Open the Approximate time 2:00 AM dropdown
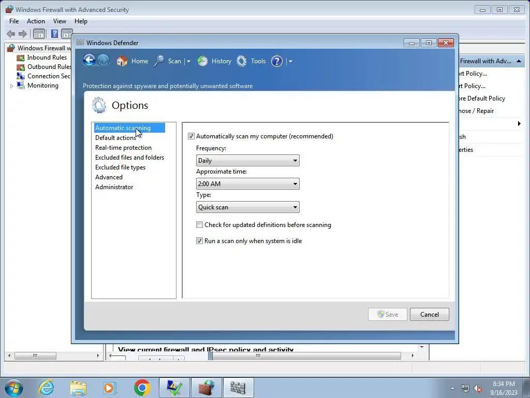Image resolution: width=530 pixels, height=398 pixels. (x=248, y=184)
